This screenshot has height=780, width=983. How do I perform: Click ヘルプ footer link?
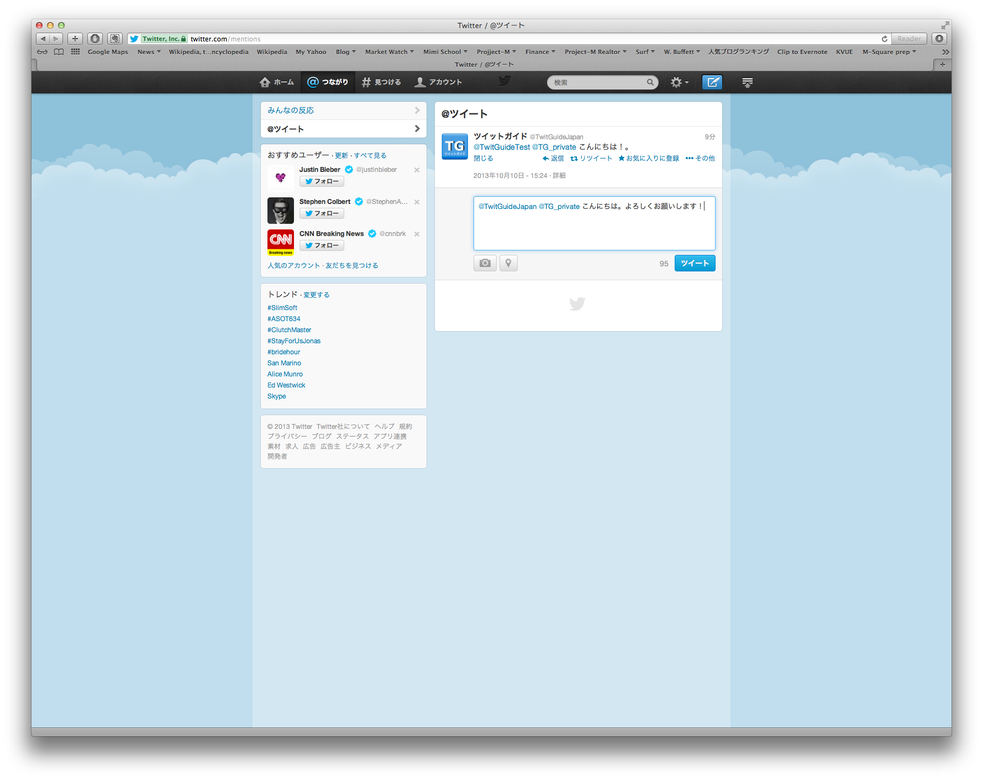[x=385, y=427]
